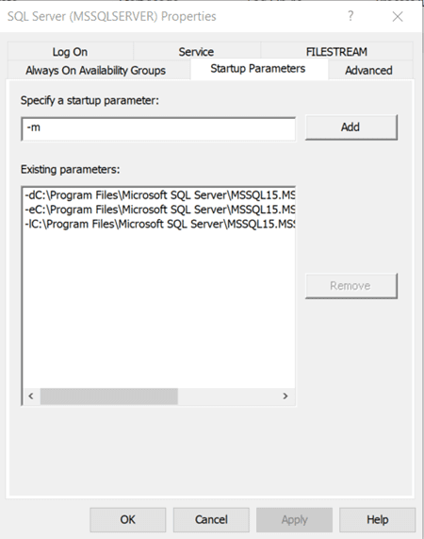
Task: Add the -m startup parameter
Action: pyautogui.click(x=351, y=127)
